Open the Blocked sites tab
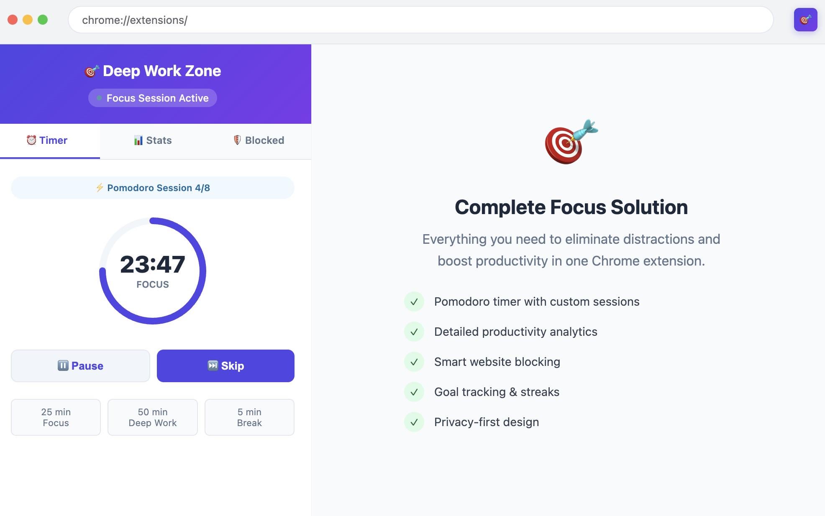This screenshot has height=516, width=825. (259, 140)
